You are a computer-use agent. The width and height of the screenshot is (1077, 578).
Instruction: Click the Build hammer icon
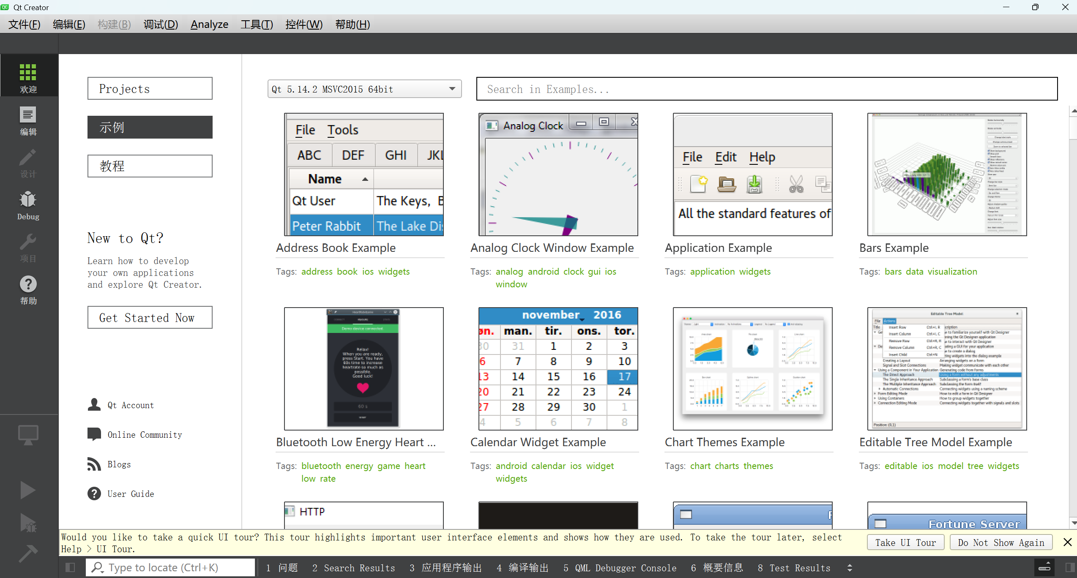coord(28,553)
